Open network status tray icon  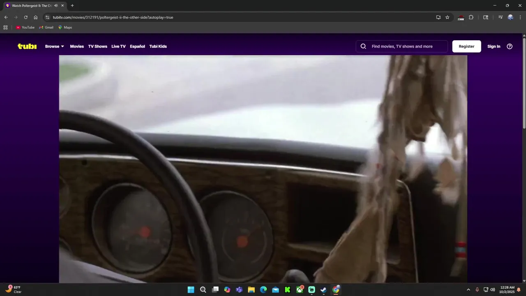click(x=486, y=290)
